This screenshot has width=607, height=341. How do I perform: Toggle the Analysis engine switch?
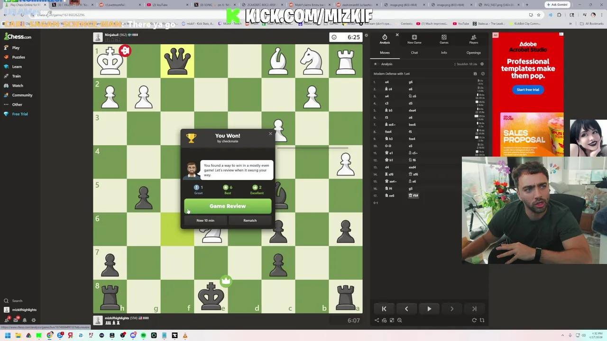tap(376, 64)
